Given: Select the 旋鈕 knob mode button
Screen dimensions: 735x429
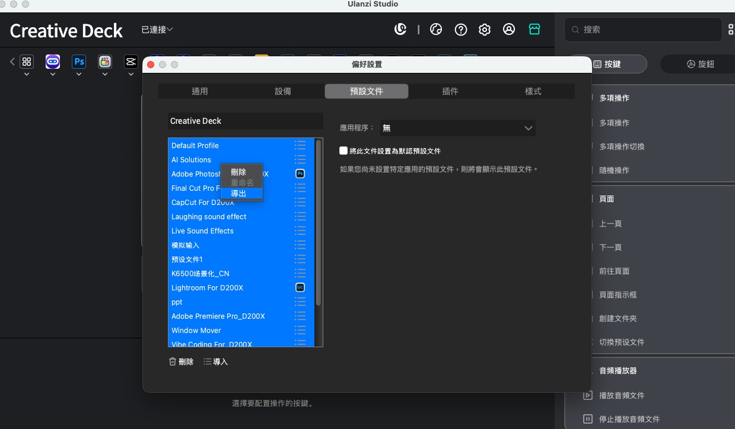Looking at the screenshot, I should point(700,64).
